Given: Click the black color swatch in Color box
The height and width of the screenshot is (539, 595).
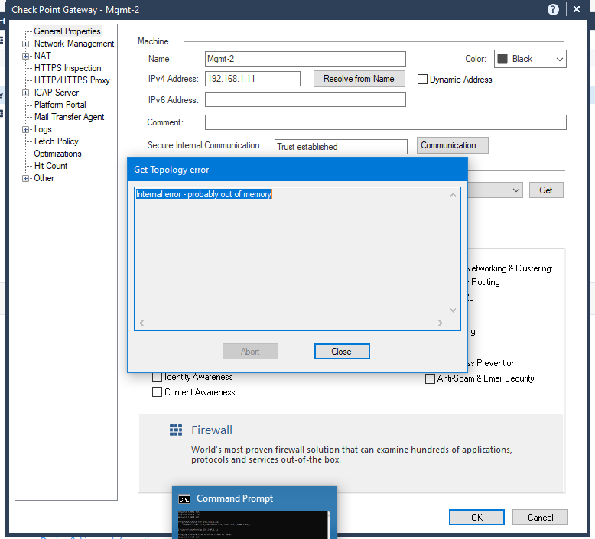Looking at the screenshot, I should (x=502, y=59).
